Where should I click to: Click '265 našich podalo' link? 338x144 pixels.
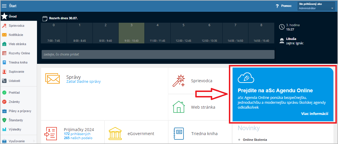pos(78,138)
